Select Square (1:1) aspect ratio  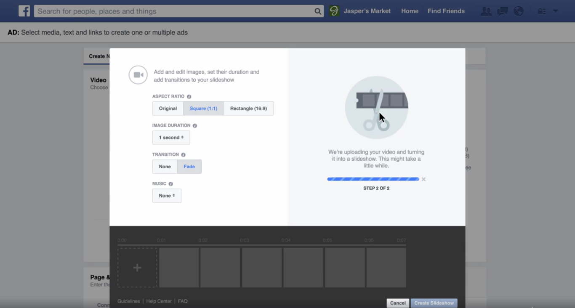click(204, 109)
